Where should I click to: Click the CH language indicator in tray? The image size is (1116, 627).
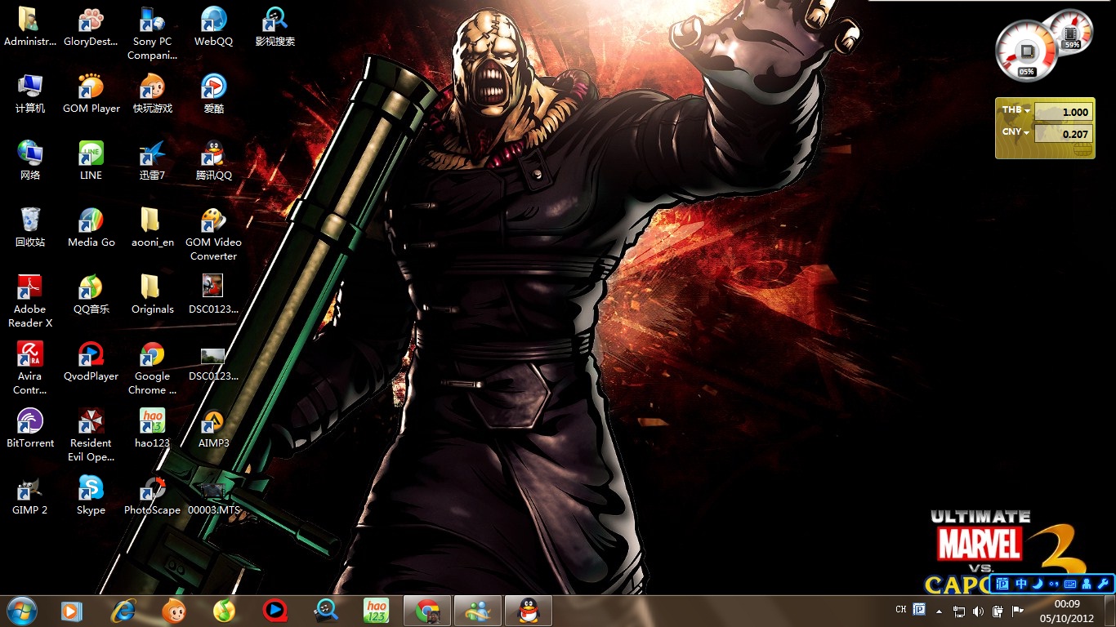point(901,610)
